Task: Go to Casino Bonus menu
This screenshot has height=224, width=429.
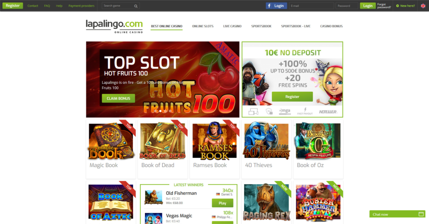Action: tap(331, 26)
